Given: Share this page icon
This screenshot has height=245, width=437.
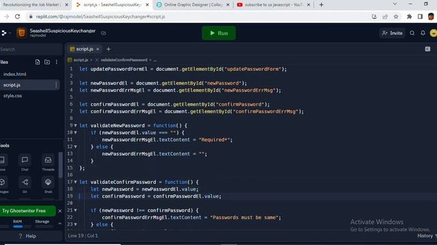Looking at the screenshot, I should 385,16.
